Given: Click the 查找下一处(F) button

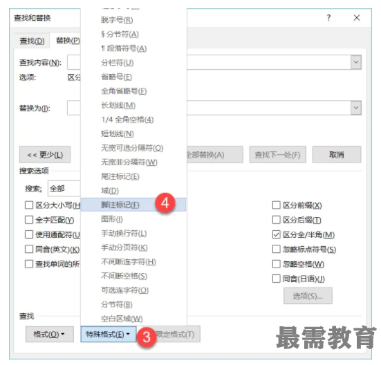Looking at the screenshot, I should coord(278,154).
